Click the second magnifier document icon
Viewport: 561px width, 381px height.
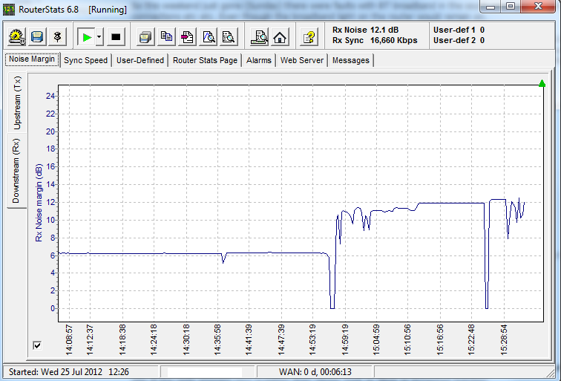tap(229, 36)
